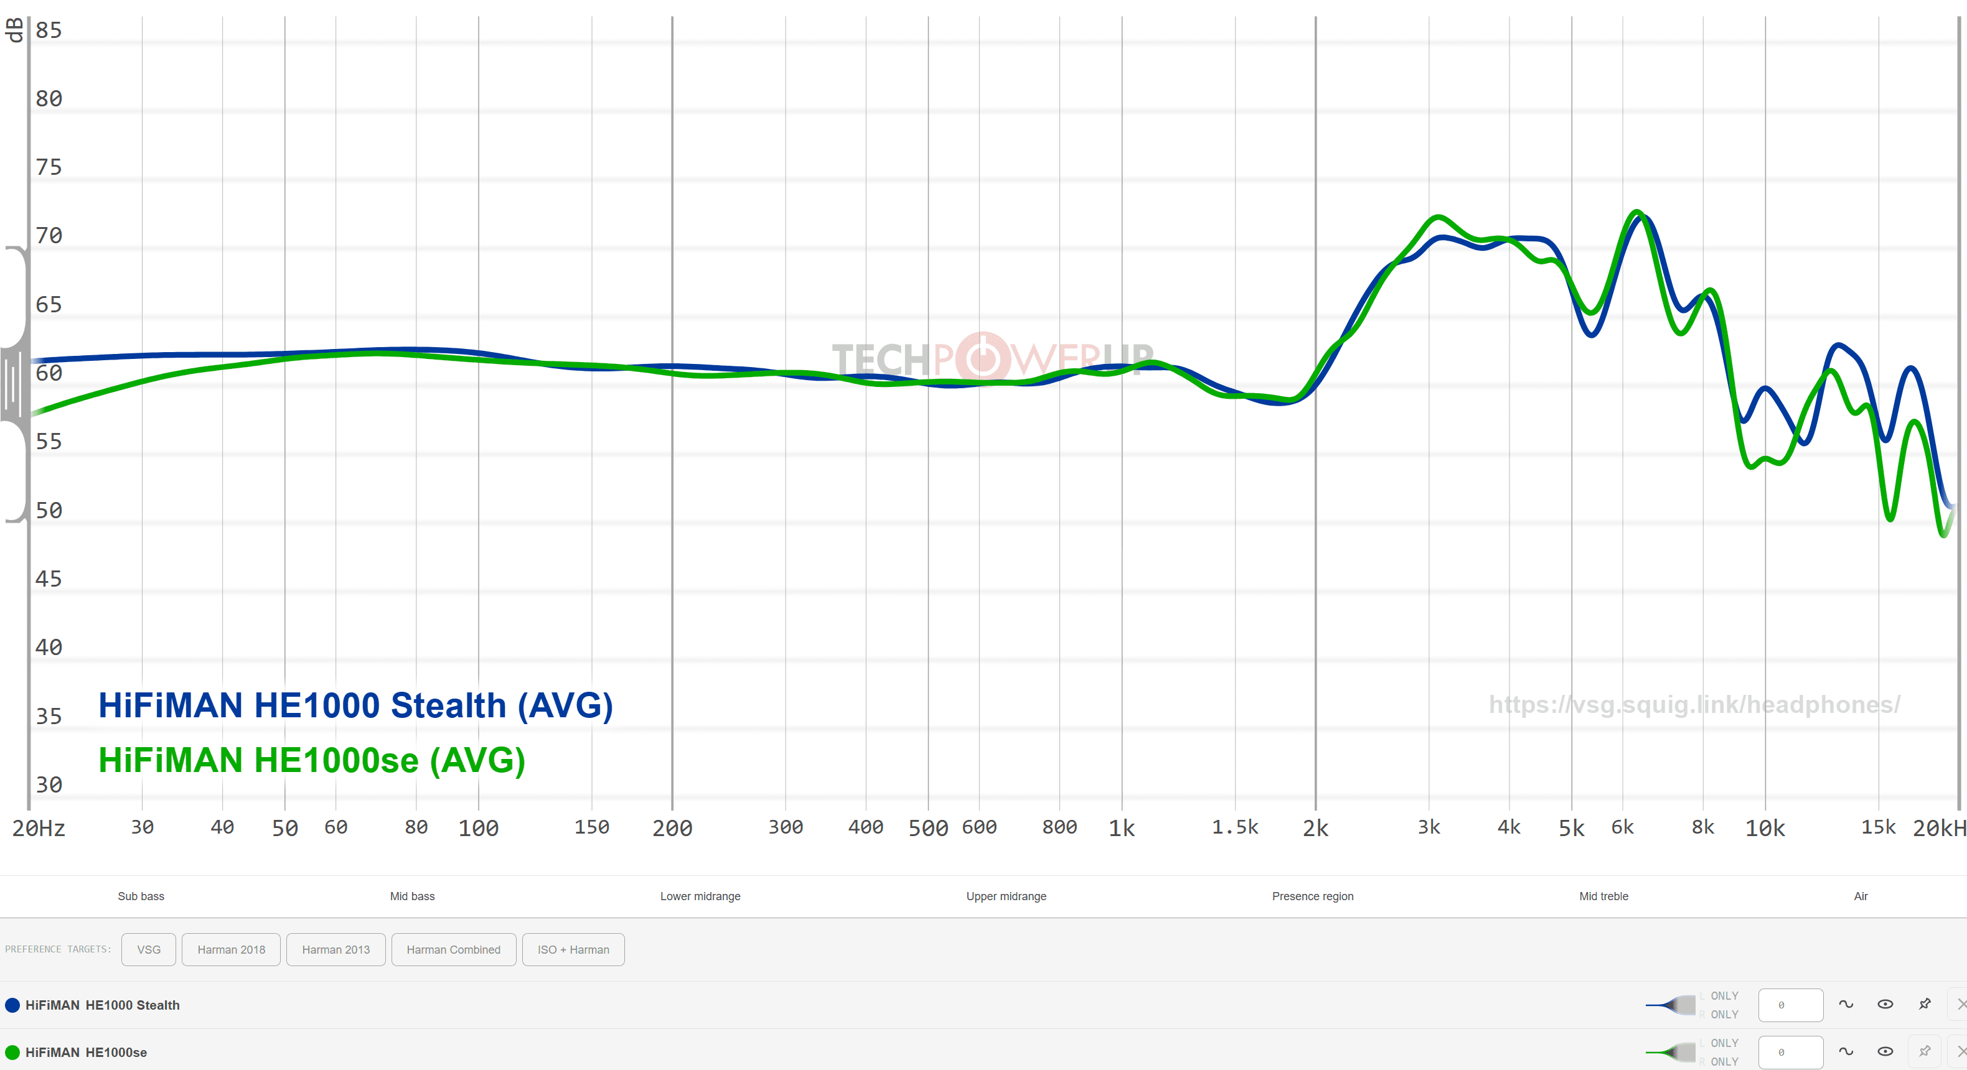This screenshot has width=1967, height=1070.
Task: Remove HE1000 Stealth with X icon
Action: 1961,1004
